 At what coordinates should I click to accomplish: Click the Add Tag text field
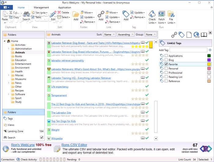(188, 50)
